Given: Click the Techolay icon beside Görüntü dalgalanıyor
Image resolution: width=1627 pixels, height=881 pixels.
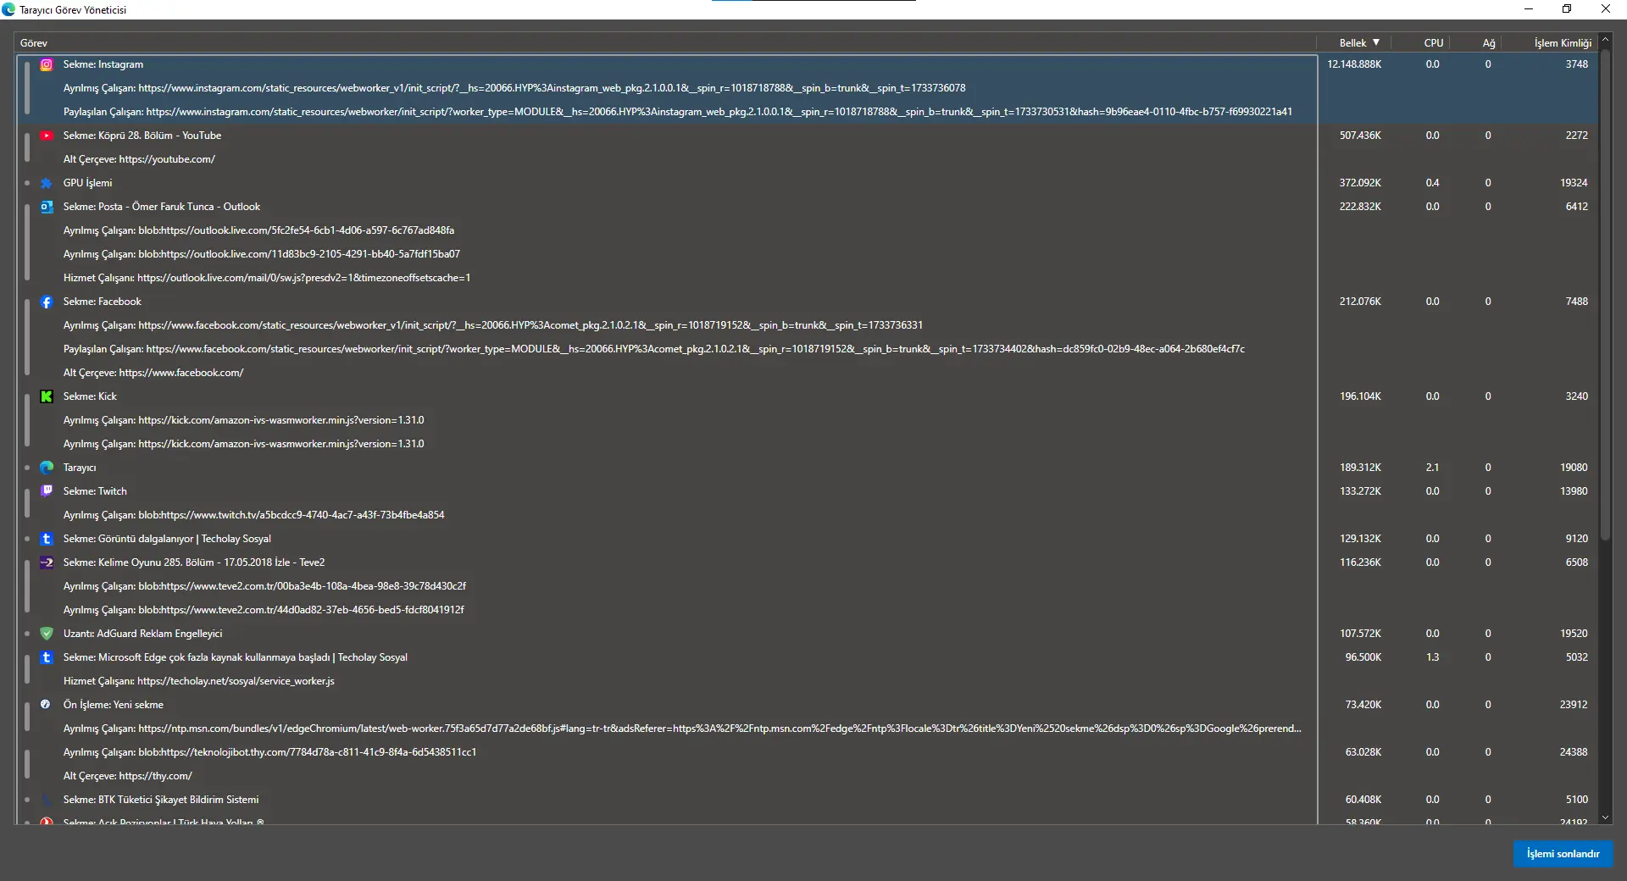Looking at the screenshot, I should click(47, 539).
